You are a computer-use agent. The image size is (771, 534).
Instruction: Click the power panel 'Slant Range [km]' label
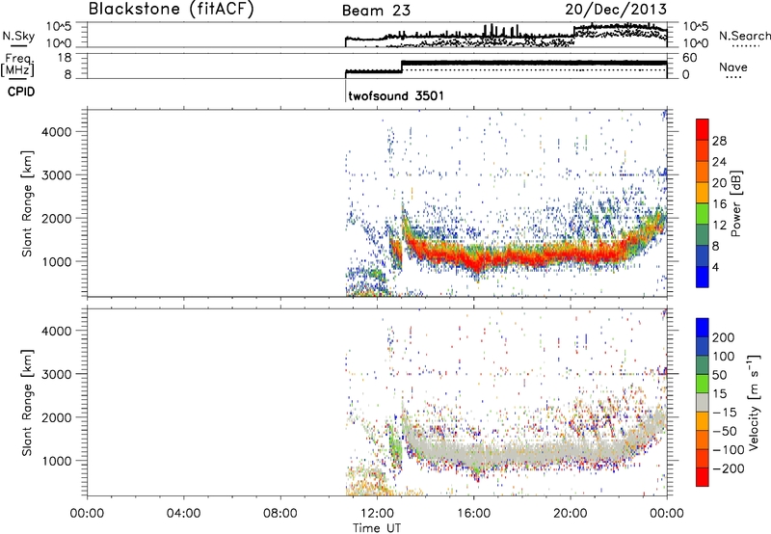pyautogui.click(x=27, y=203)
